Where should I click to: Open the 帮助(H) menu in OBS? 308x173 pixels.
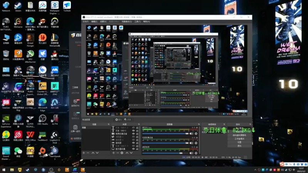point(146,22)
